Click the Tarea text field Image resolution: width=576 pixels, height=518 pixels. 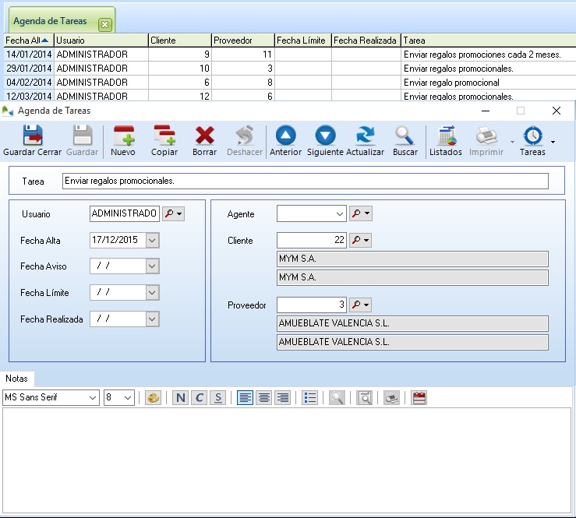[x=306, y=181]
